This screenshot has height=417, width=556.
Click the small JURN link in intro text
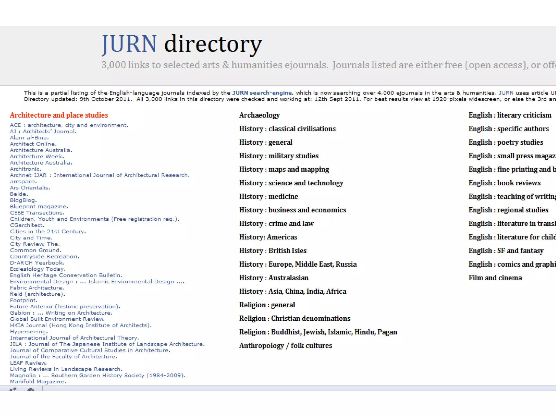click(506, 93)
